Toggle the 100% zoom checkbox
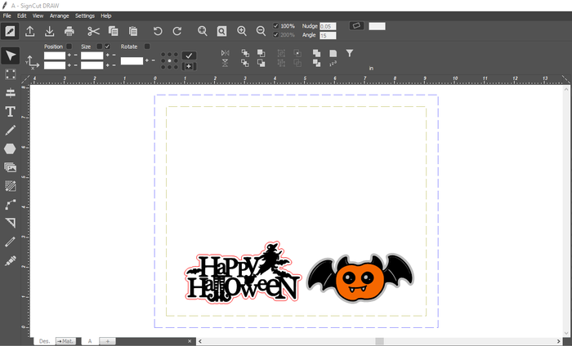572x346 pixels. point(276,26)
